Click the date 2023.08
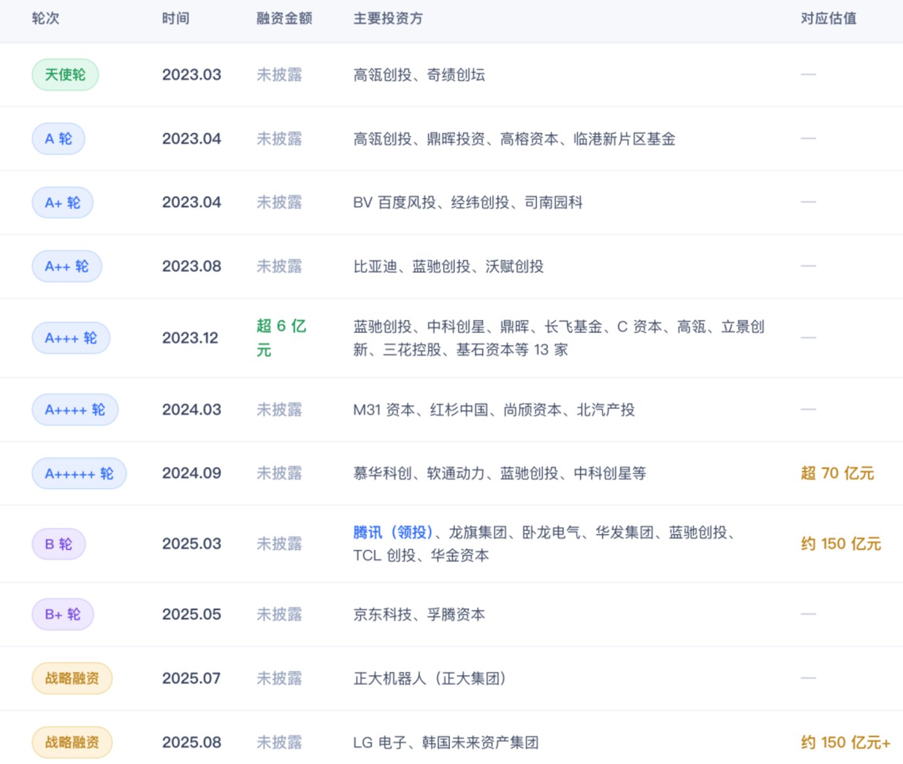Viewport: 903px width, 764px height. coord(191,267)
